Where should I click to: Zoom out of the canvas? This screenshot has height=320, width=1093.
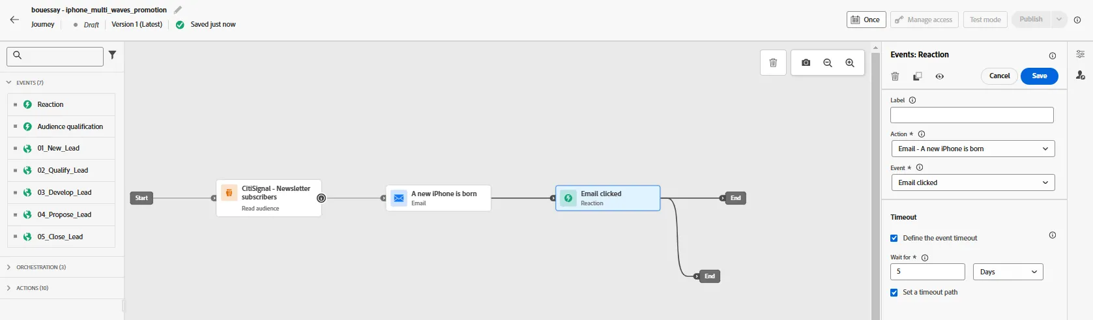coord(828,63)
